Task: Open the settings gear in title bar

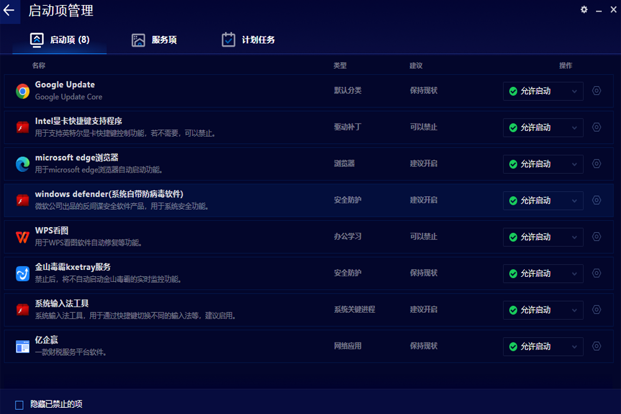Action: [x=584, y=10]
